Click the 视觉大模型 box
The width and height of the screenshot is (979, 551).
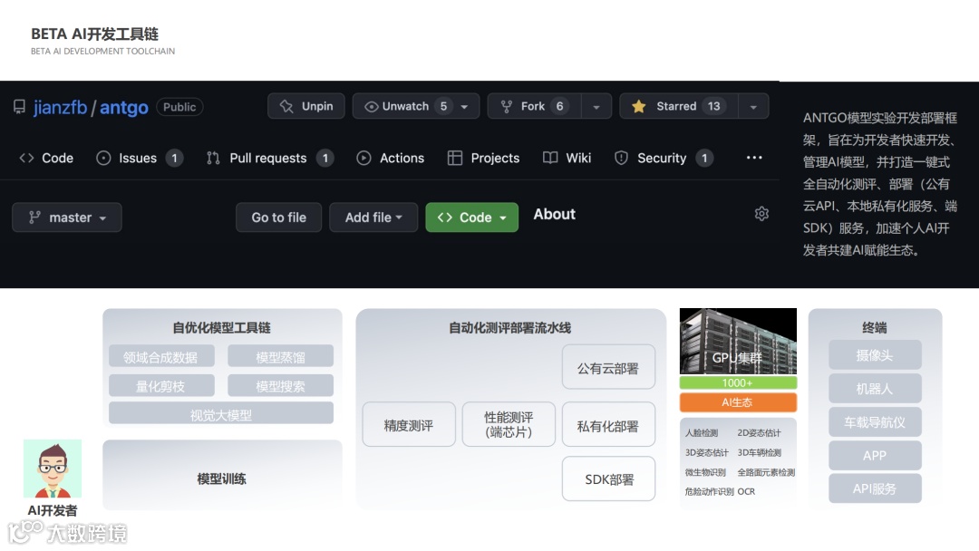pyautogui.click(x=221, y=414)
